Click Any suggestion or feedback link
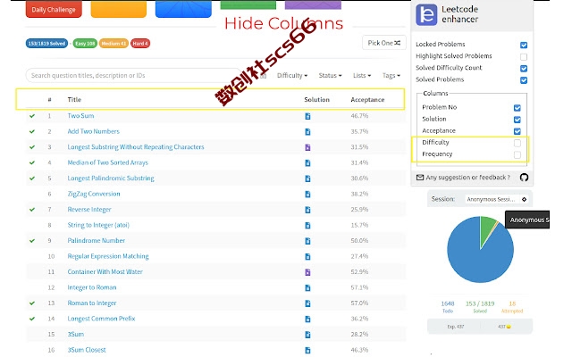The height and width of the screenshot is (357, 572). (x=467, y=178)
